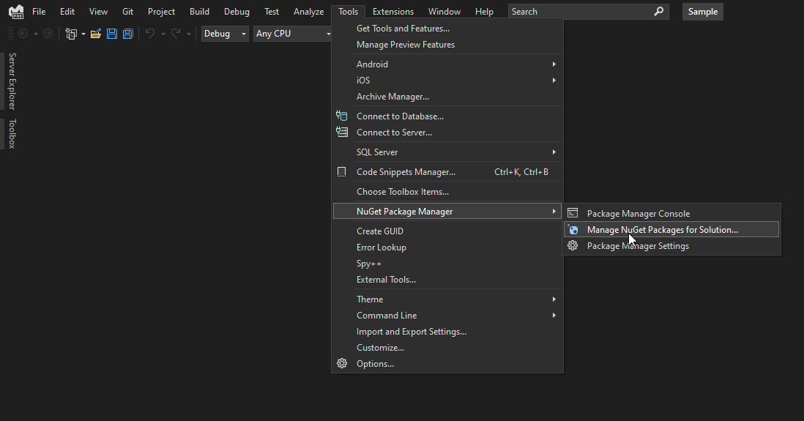The image size is (804, 421).
Task: Click the Options gear icon
Action: tap(341, 364)
